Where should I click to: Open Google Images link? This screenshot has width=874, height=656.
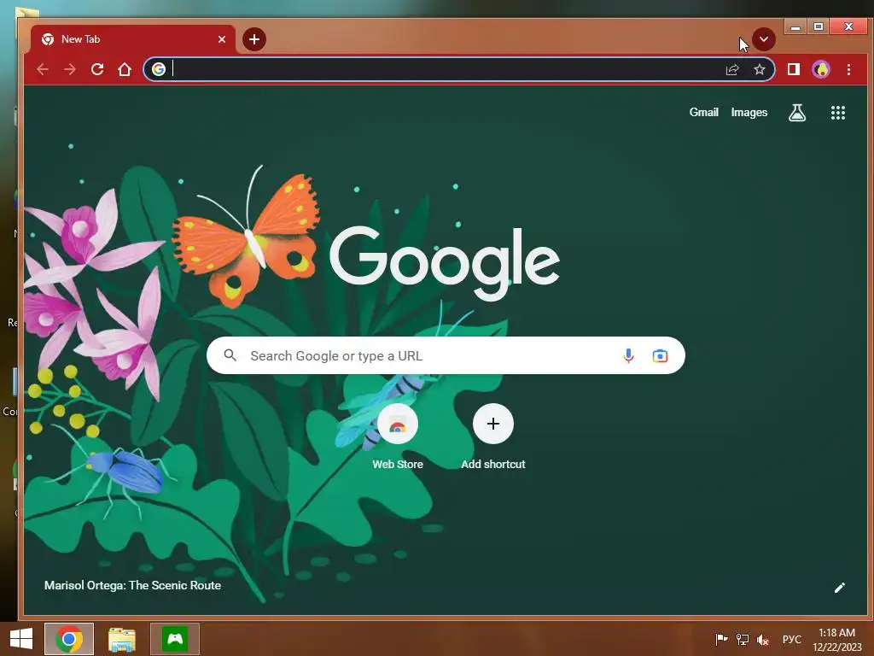tap(749, 112)
